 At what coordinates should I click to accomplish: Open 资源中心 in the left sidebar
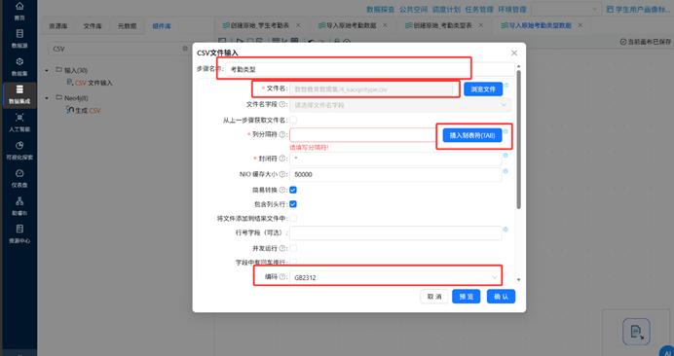click(x=19, y=233)
